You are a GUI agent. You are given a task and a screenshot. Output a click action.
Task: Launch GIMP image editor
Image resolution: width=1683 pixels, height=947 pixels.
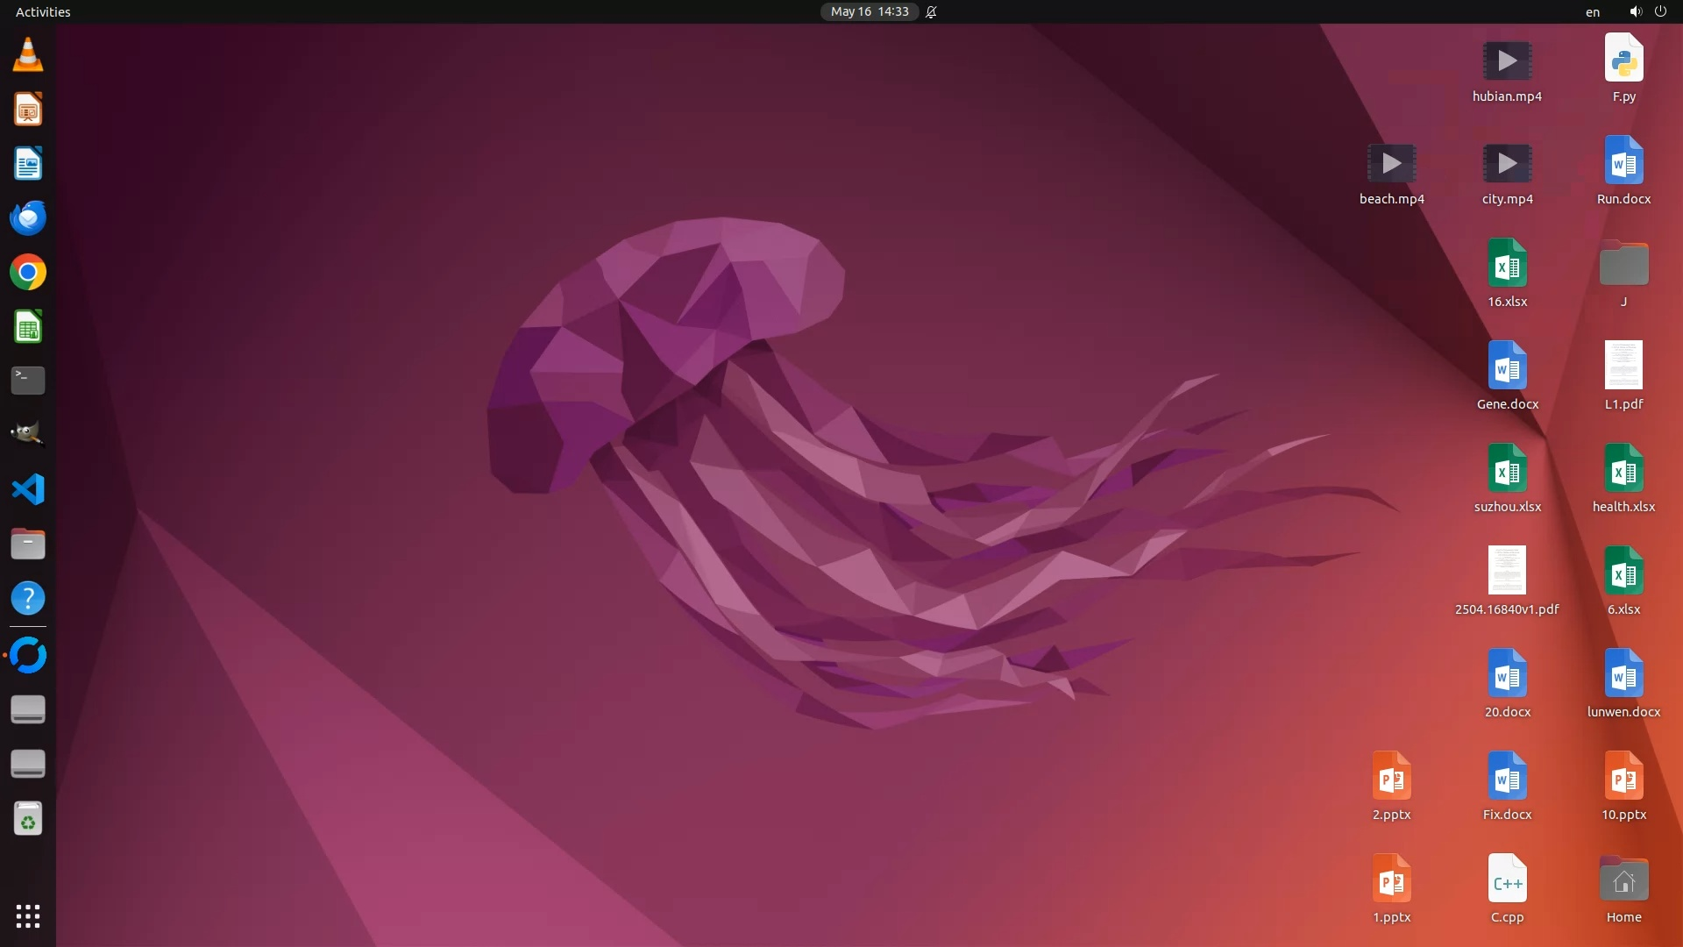[x=28, y=434]
